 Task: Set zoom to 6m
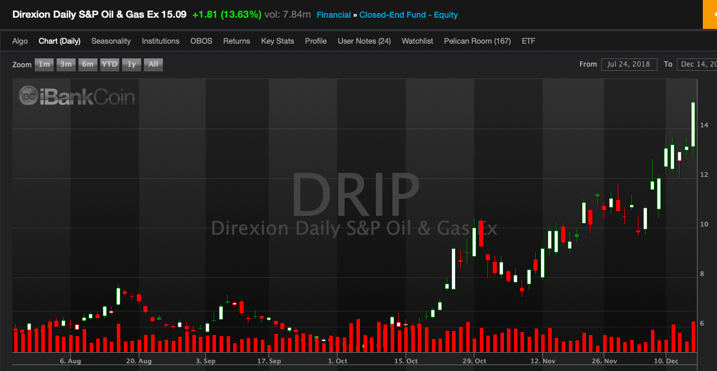88,64
